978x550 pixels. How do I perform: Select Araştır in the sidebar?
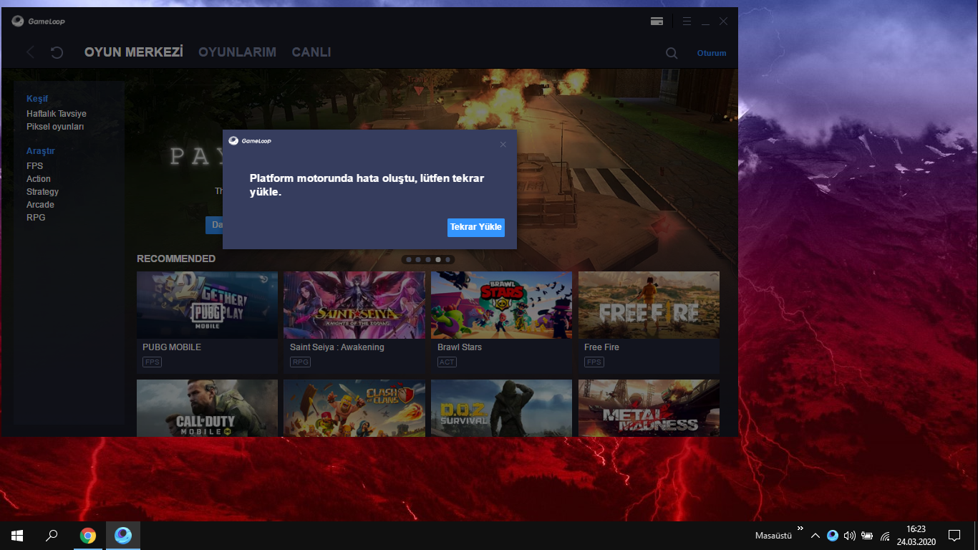coord(41,151)
